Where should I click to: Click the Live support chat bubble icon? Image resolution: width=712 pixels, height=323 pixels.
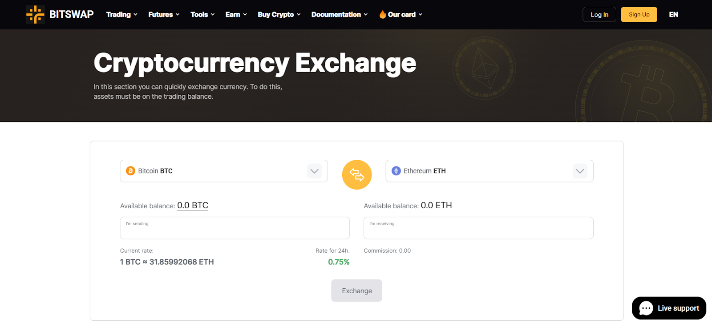(x=646, y=308)
